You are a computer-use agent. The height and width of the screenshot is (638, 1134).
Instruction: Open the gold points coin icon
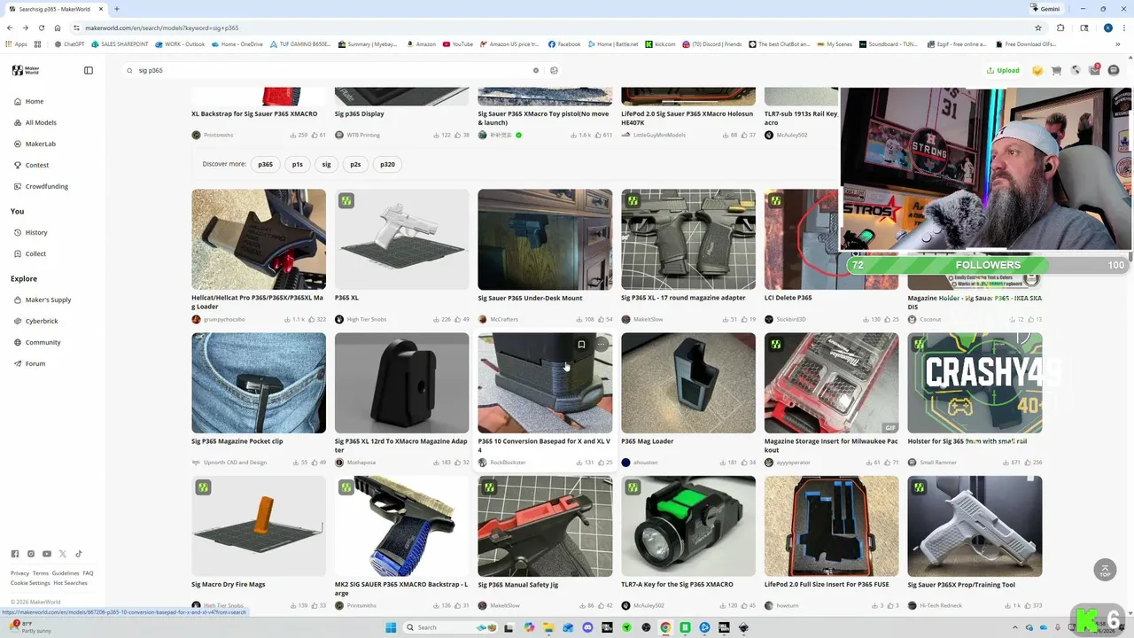click(1037, 70)
